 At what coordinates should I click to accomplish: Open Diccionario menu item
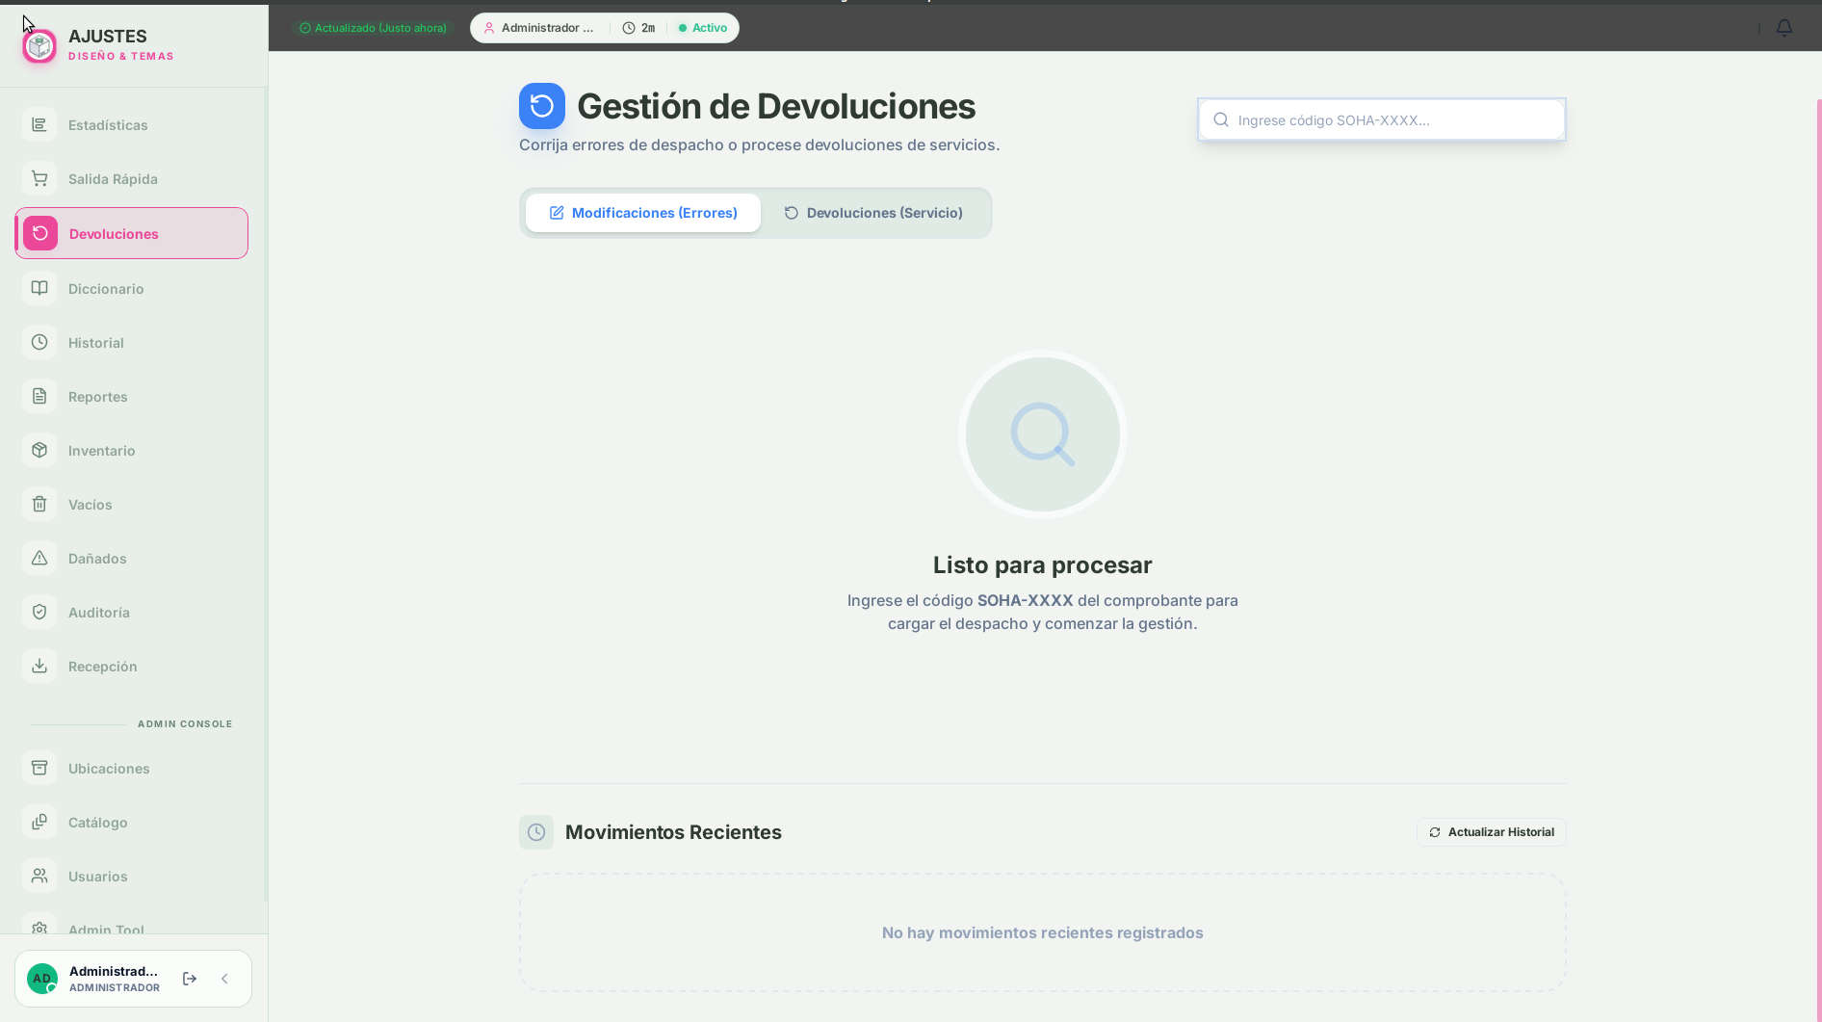pos(132,288)
